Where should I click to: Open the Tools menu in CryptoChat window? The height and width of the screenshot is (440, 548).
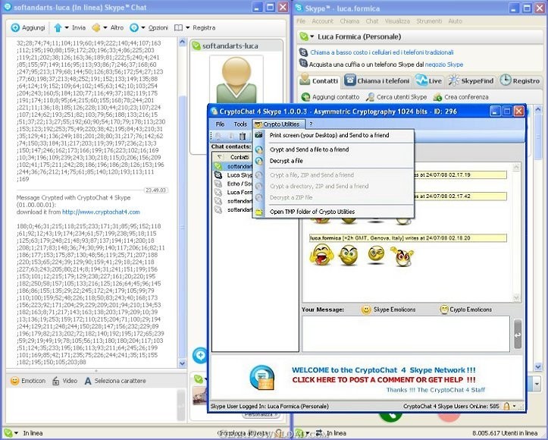pos(240,124)
